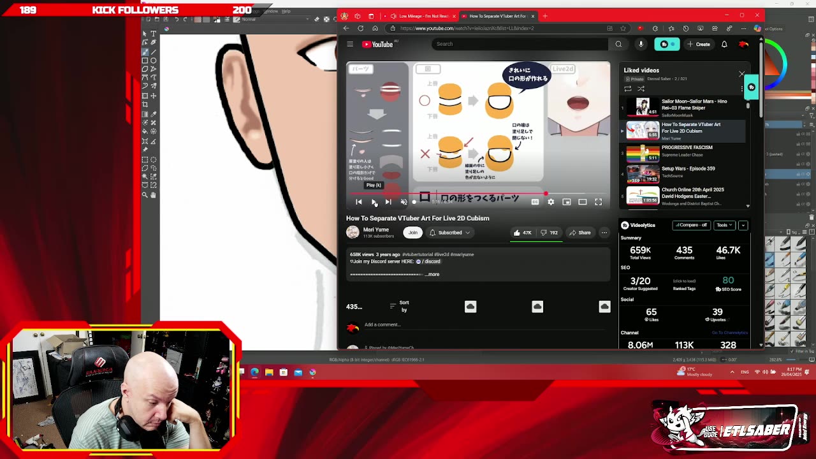This screenshot has height=459, width=816.
Task: Click the Add a comment field
Action: pos(382,324)
